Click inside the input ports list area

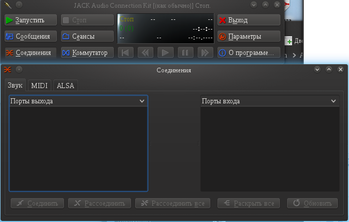coord(270,149)
